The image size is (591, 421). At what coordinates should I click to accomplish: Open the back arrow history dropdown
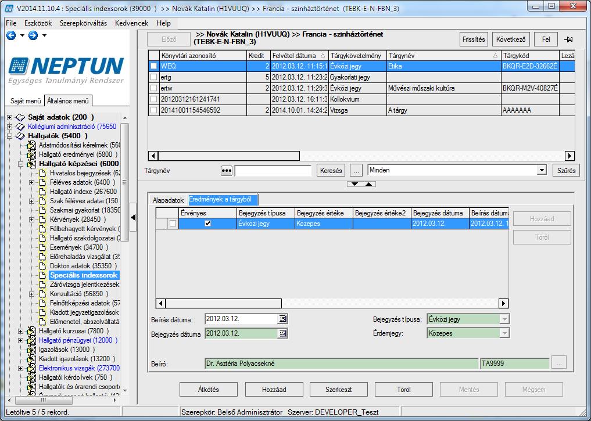click(x=22, y=35)
